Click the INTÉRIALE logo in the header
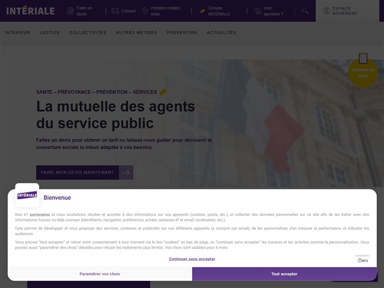Viewport: 384px width, 288px height. click(31, 11)
